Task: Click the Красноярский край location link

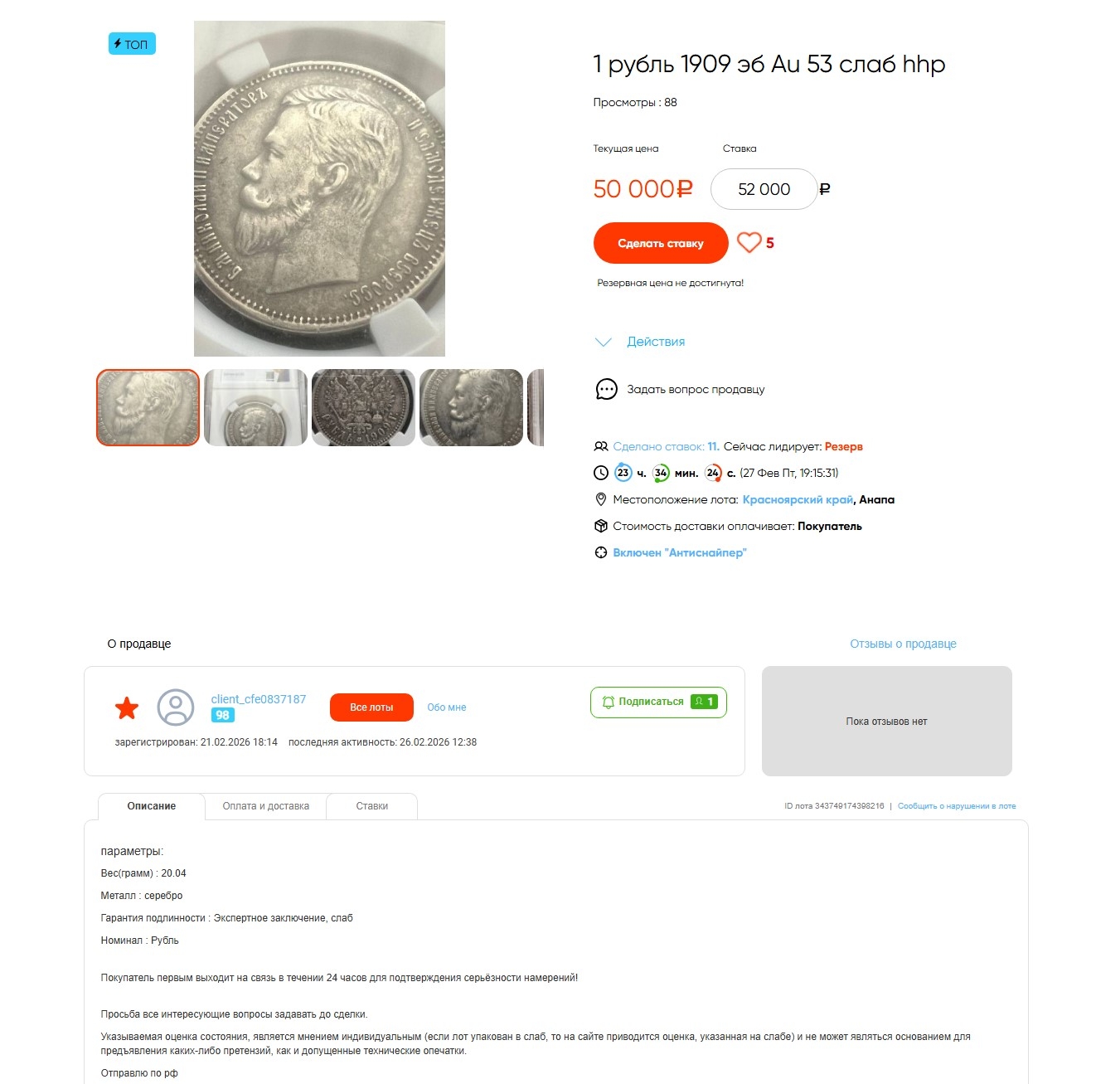Action: point(798,499)
